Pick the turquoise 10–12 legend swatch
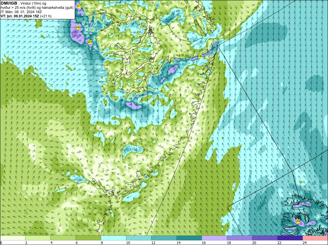This screenshot has height=245, width=328. click(139, 238)
